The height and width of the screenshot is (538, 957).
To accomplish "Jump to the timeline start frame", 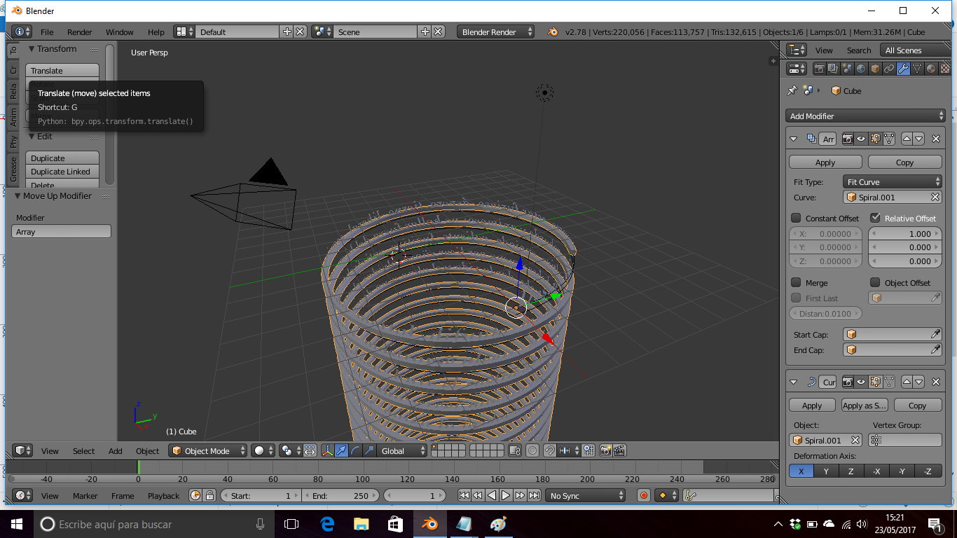I will point(464,495).
